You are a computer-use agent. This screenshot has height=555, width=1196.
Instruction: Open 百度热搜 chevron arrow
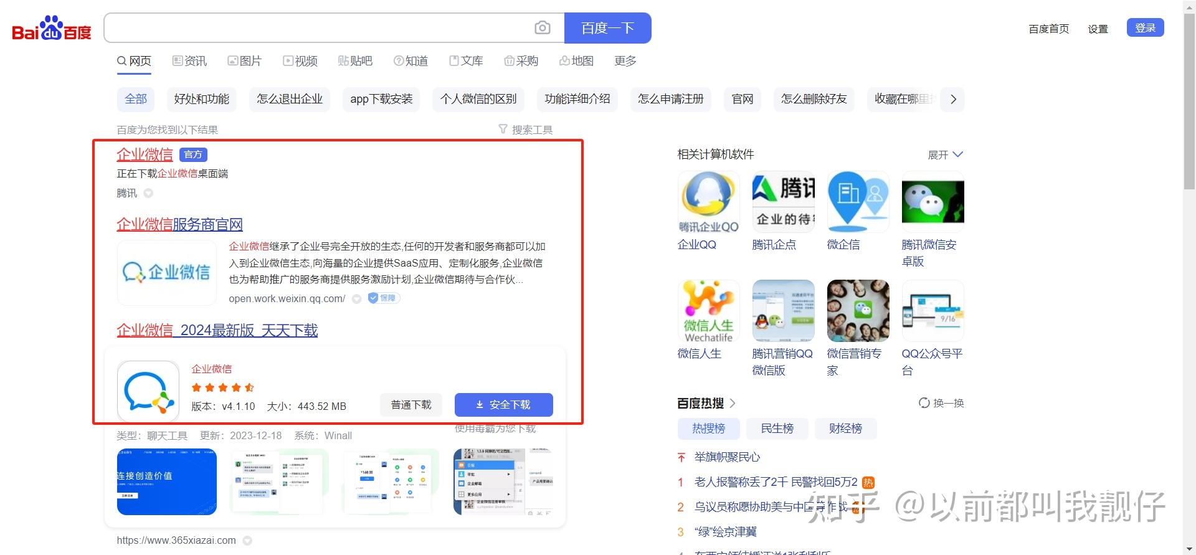coord(733,403)
